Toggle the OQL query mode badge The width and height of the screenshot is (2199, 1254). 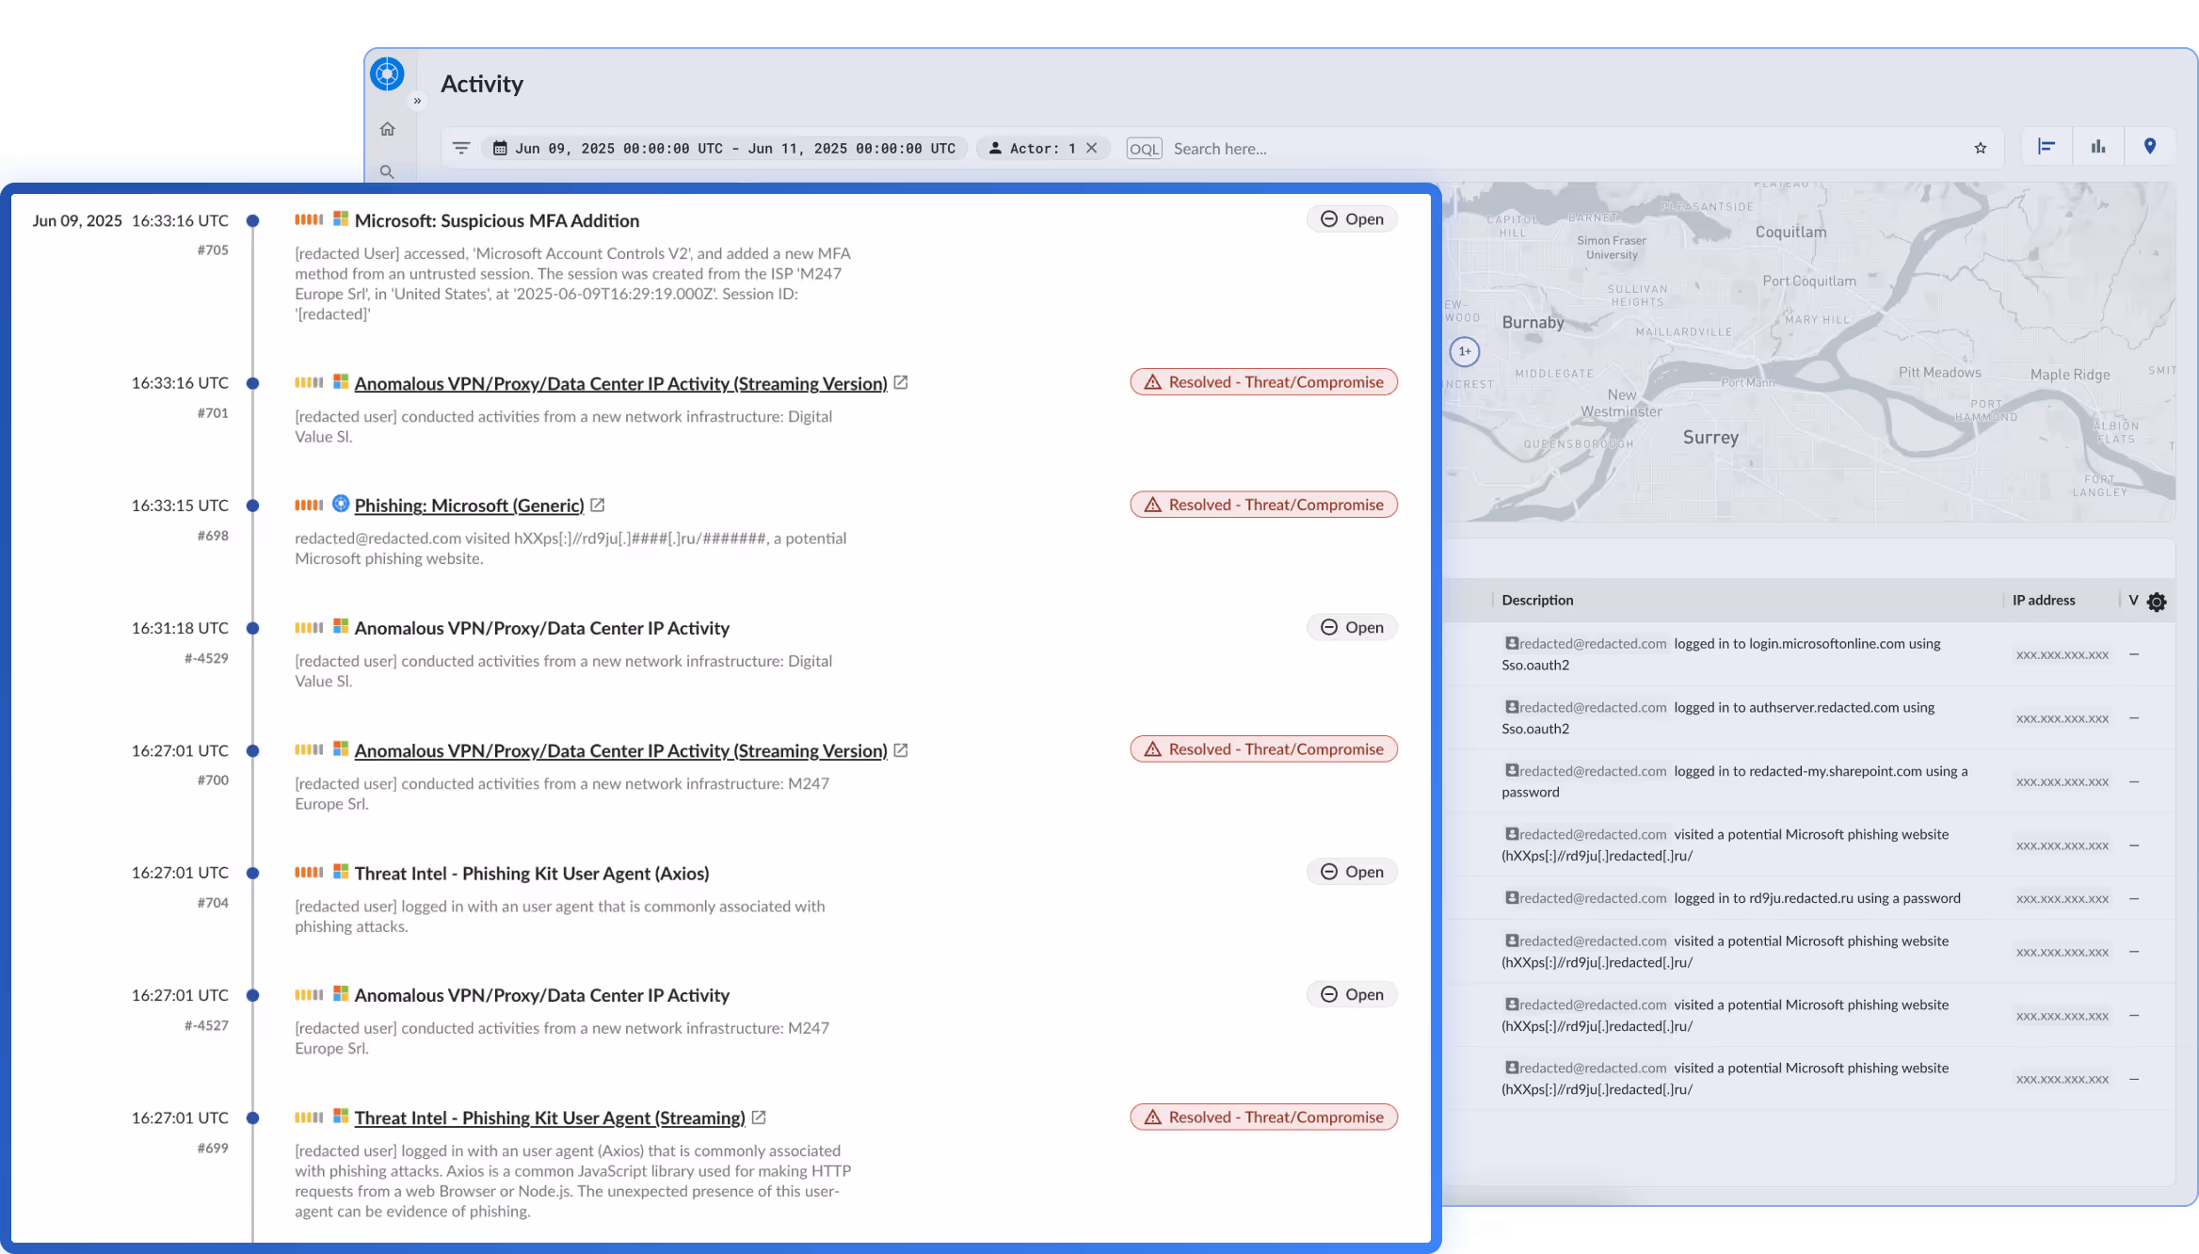(1144, 149)
